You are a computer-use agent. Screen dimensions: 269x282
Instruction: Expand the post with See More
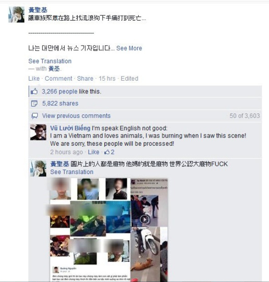pos(129,48)
